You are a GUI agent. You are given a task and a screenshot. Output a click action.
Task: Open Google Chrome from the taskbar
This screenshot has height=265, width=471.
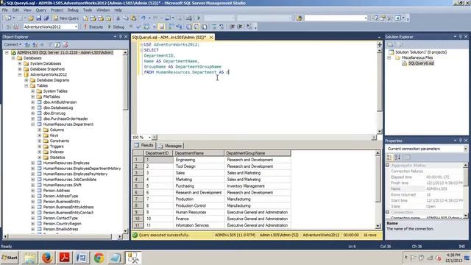99,258
